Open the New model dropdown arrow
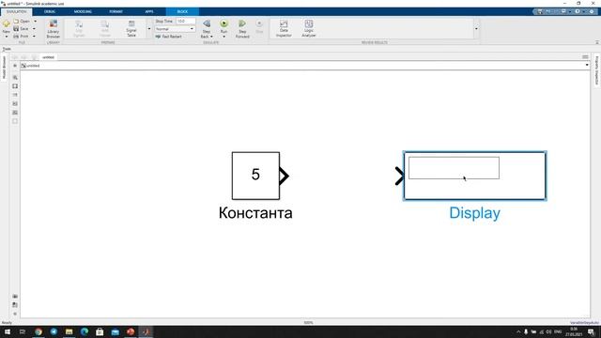 click(7, 37)
